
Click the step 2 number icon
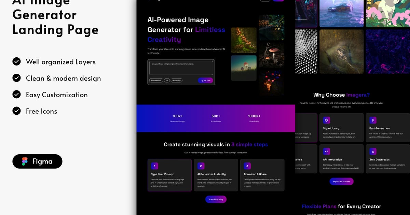point(201,166)
